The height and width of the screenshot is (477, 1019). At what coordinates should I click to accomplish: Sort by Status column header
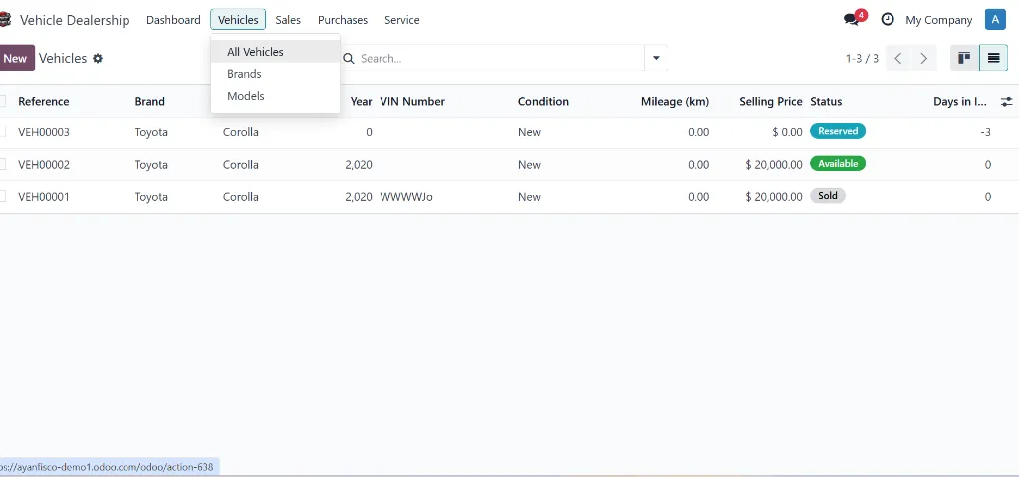click(826, 101)
